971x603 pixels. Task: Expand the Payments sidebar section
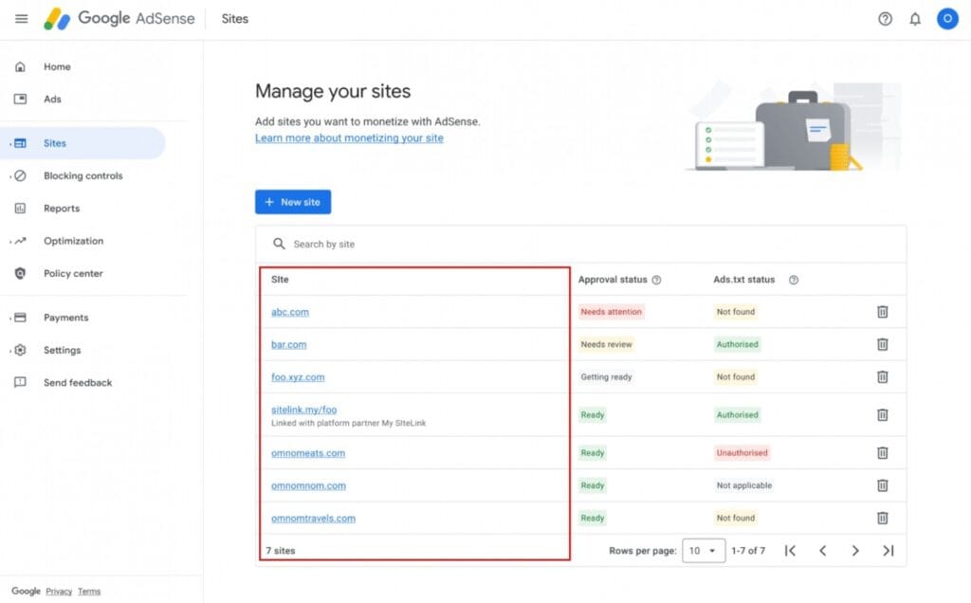tap(65, 318)
